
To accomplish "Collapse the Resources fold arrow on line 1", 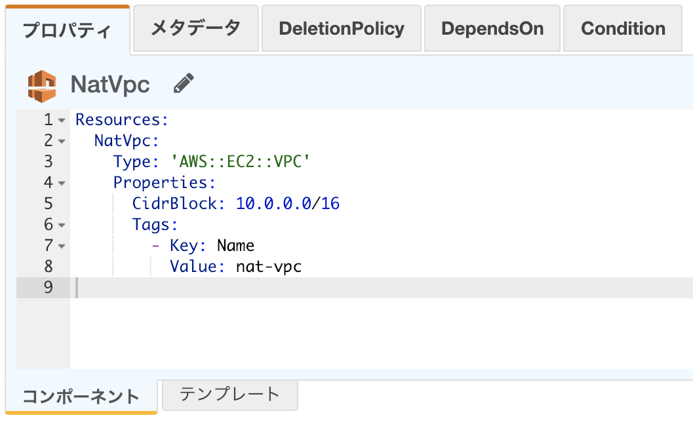I will tap(62, 121).
